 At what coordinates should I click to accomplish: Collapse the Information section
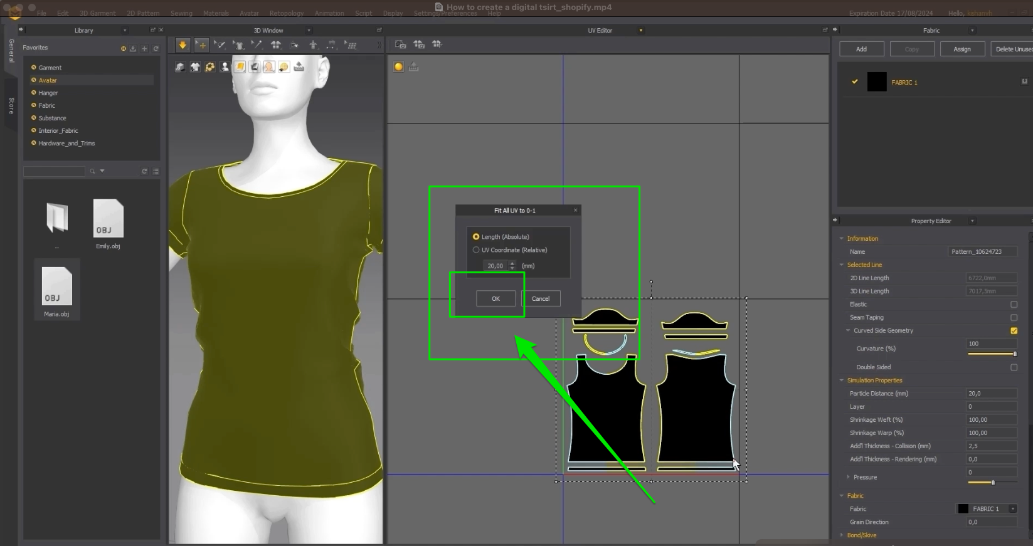pos(842,239)
